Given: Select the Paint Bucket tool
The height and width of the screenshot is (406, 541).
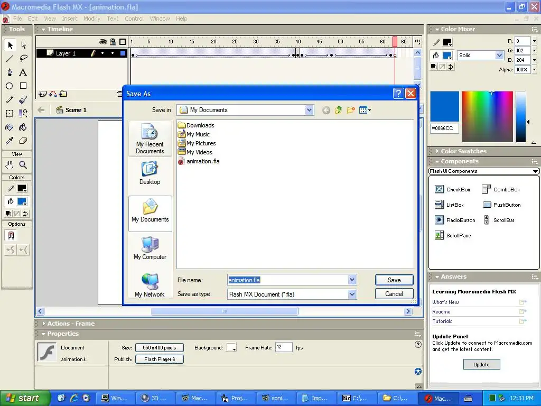Looking at the screenshot, I should pos(23,127).
